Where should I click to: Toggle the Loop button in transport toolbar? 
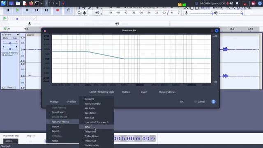[x=69, y=10]
